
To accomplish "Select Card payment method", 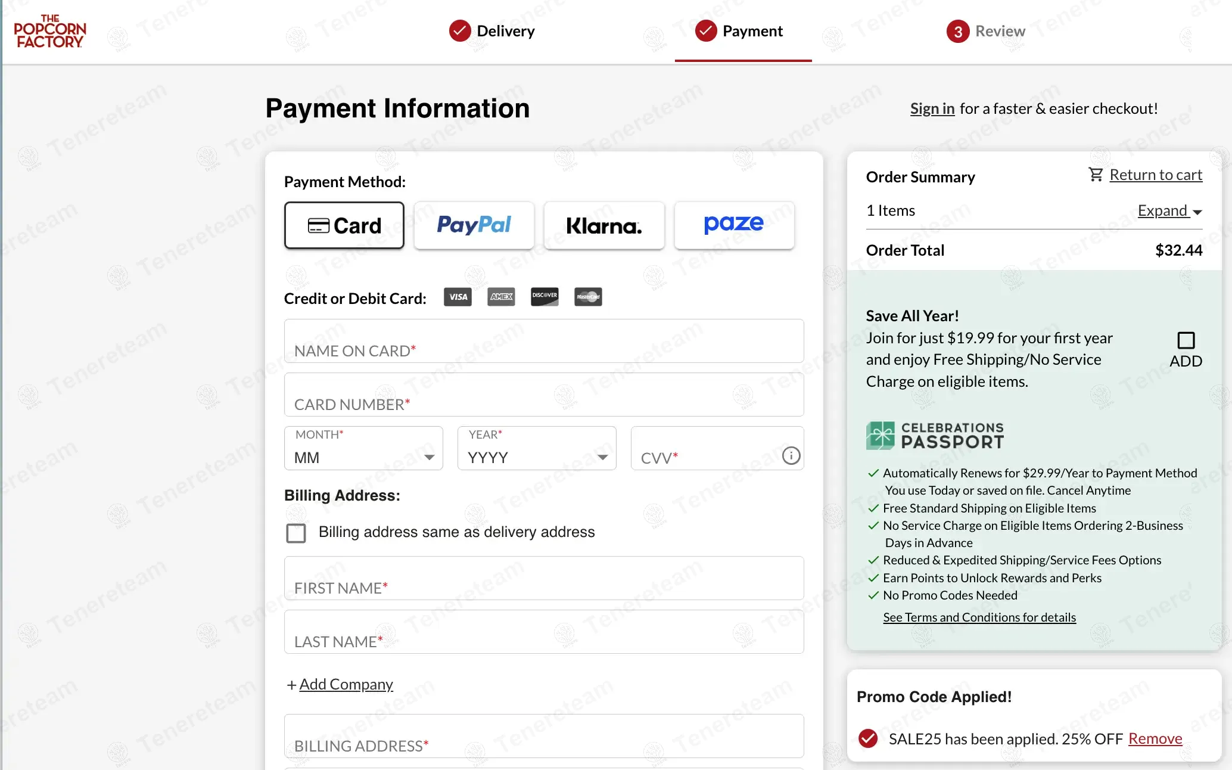I will [344, 225].
